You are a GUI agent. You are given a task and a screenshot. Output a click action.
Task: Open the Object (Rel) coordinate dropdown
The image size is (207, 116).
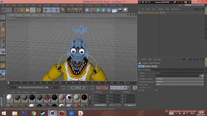point(100,105)
